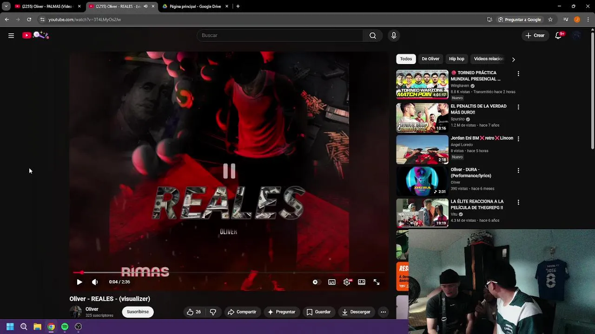Select the De Oliver filter chip
This screenshot has width=595, height=334.
pyautogui.click(x=430, y=59)
